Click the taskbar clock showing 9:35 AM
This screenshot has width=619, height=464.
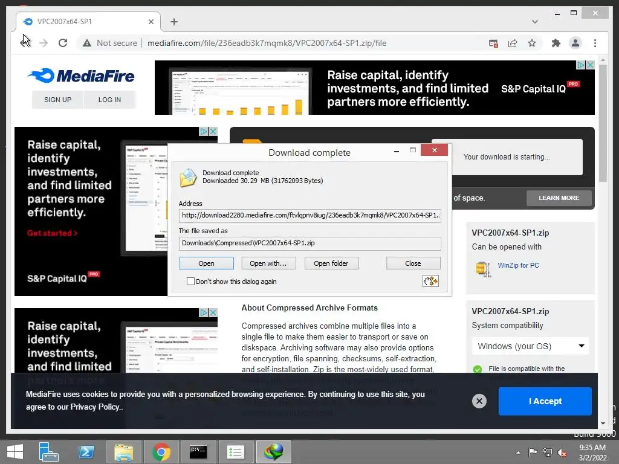tap(592, 453)
